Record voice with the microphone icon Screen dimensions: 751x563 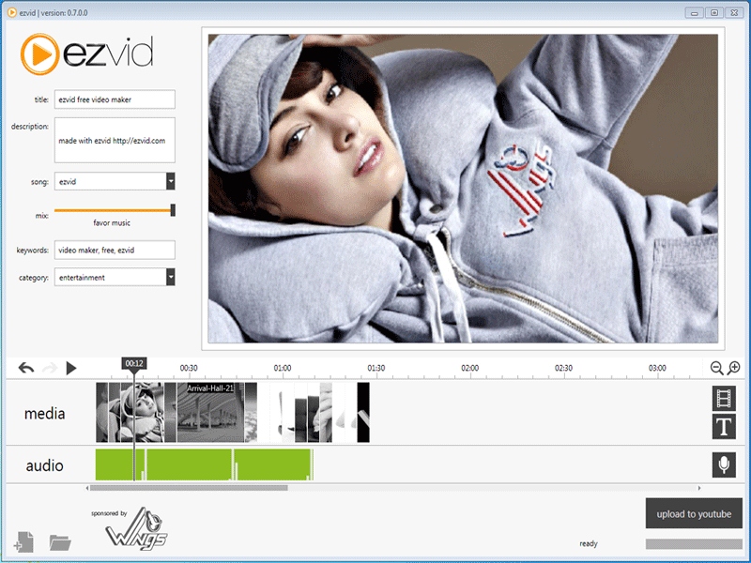pyautogui.click(x=723, y=464)
